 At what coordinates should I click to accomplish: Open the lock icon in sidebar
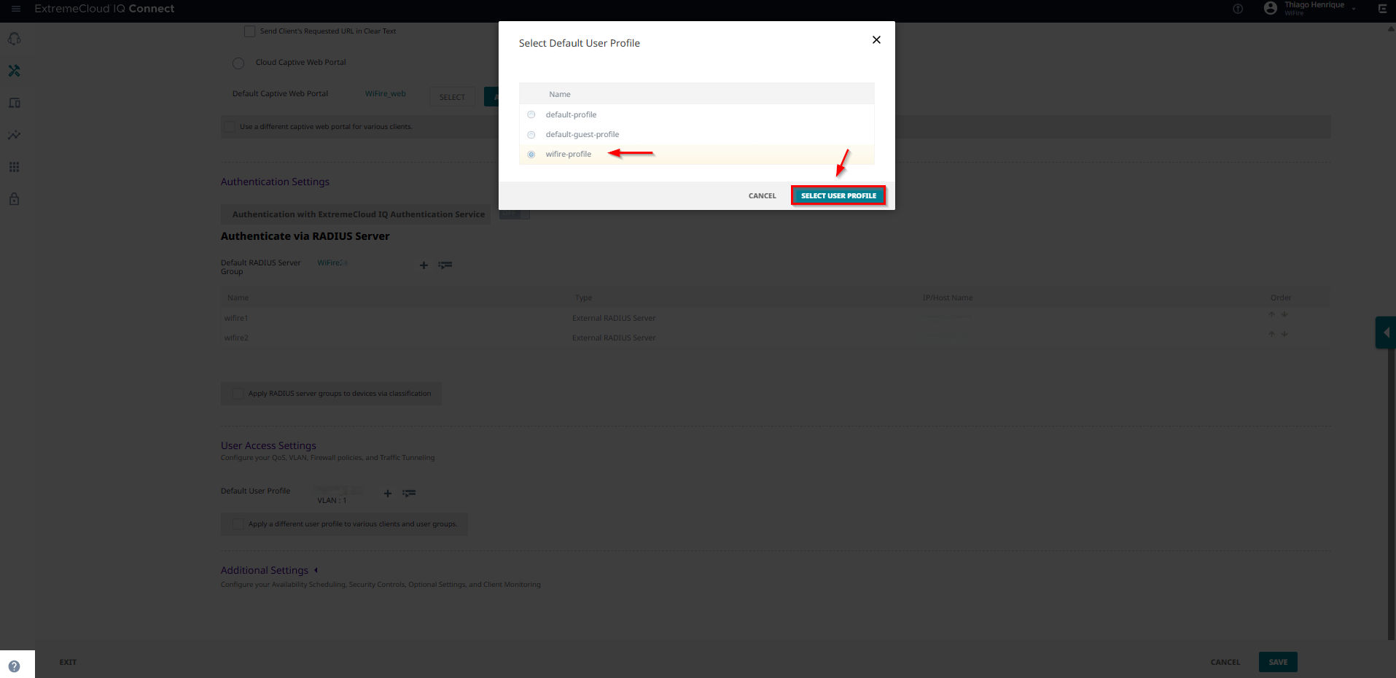(x=14, y=199)
